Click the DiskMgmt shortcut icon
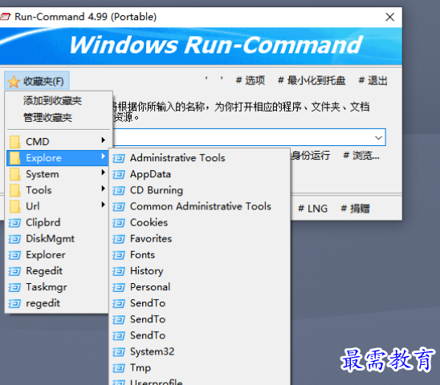 coord(14,239)
